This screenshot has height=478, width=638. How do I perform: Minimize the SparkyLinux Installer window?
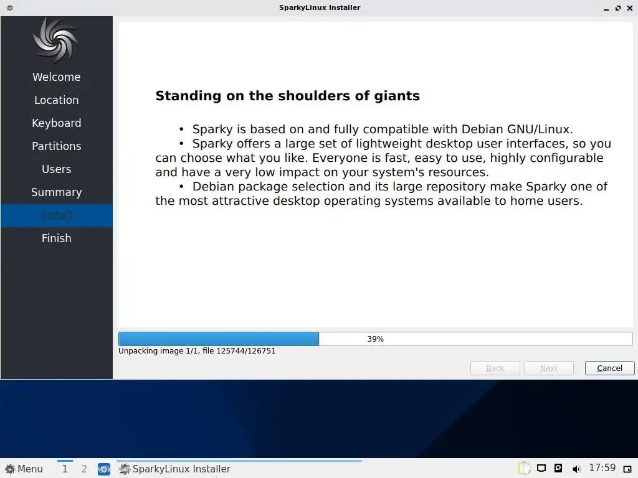pyautogui.click(x=606, y=8)
